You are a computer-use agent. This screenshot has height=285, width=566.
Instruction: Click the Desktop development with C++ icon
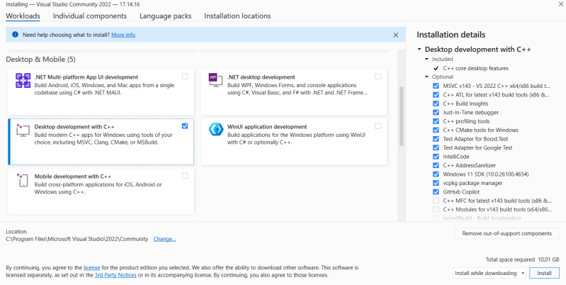click(x=23, y=130)
